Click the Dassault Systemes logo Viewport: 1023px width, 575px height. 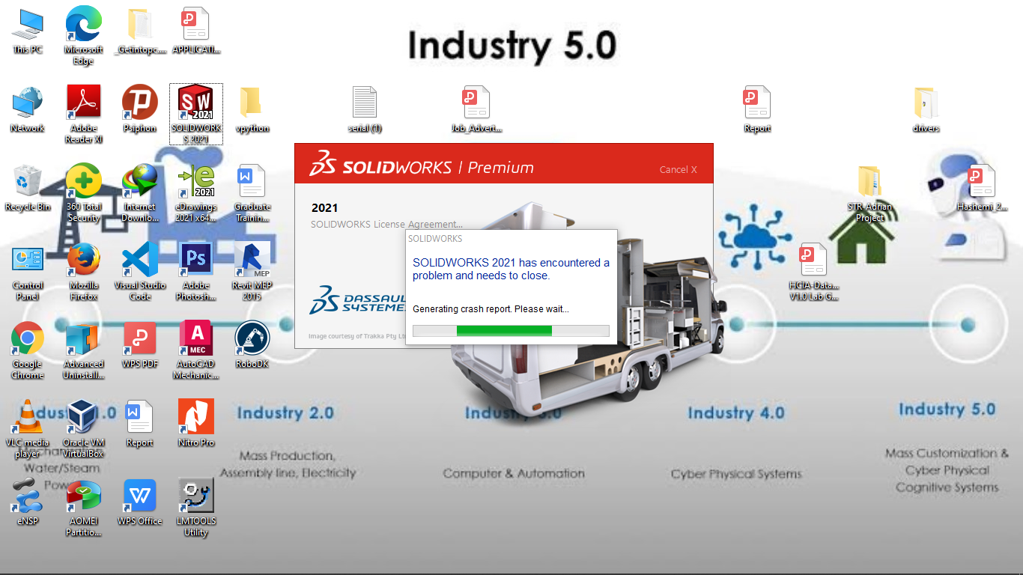click(x=357, y=299)
